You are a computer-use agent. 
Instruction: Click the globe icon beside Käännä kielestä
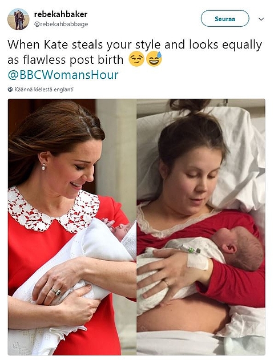[10, 90]
